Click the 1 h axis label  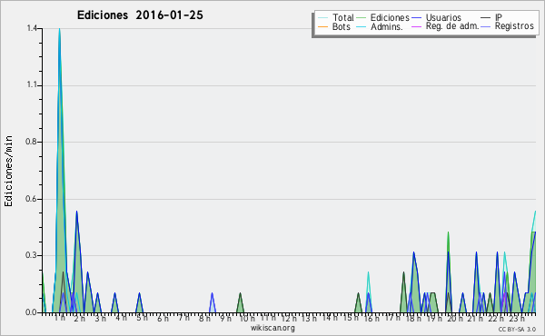pyautogui.click(x=59, y=318)
